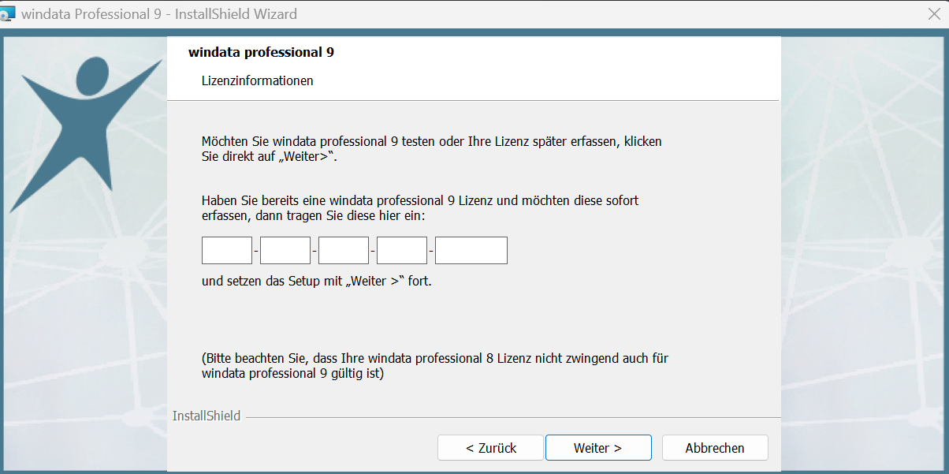Go back with the "< Zurück" button
Viewport: 949px width, 474px height.
click(x=490, y=448)
